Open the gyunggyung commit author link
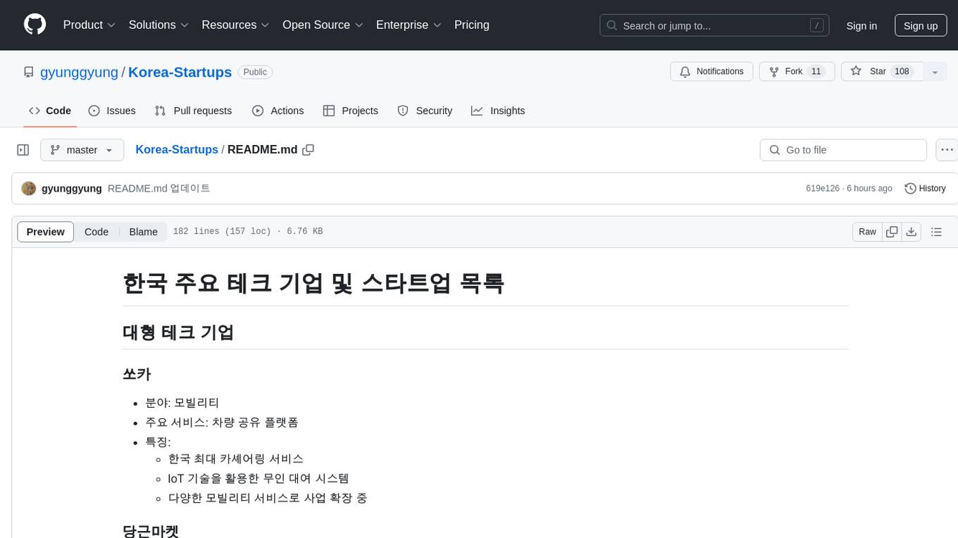The image size is (958, 538). [x=72, y=189]
